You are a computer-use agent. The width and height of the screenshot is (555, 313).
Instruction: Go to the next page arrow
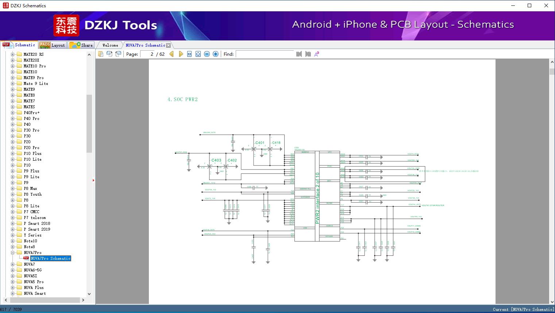pyautogui.click(x=181, y=54)
